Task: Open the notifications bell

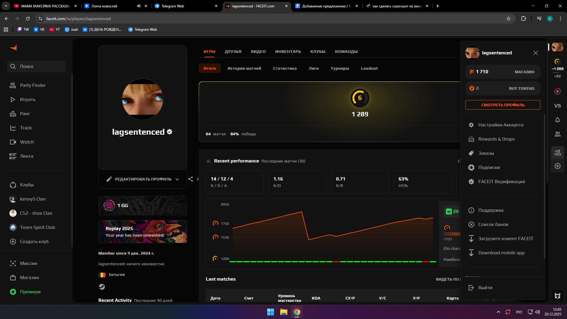Action: coord(558,120)
